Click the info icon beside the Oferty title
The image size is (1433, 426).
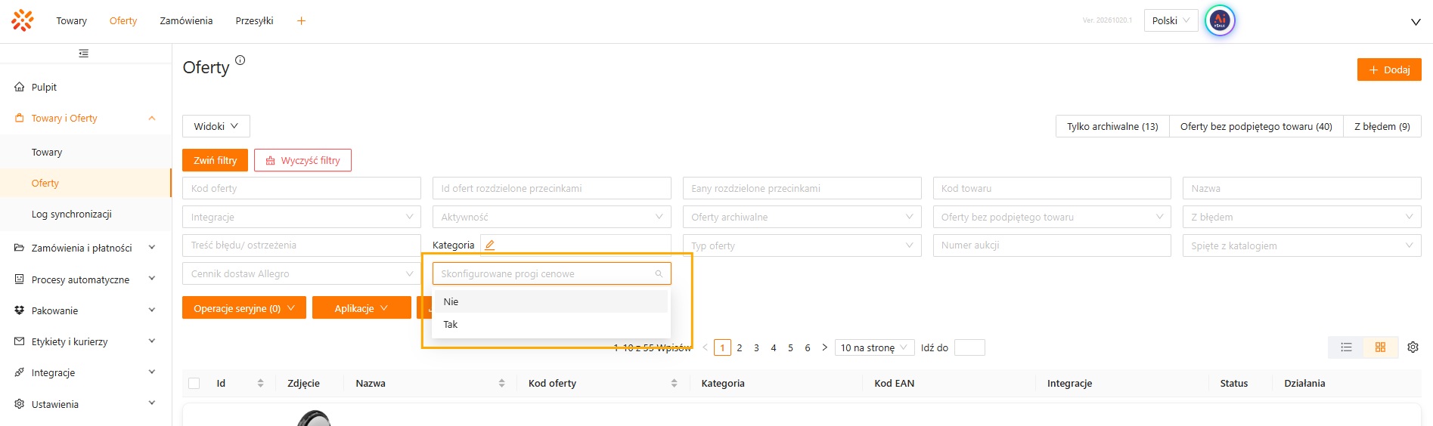click(x=240, y=60)
